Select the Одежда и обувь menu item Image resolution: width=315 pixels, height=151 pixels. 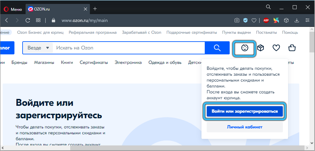click(165, 63)
